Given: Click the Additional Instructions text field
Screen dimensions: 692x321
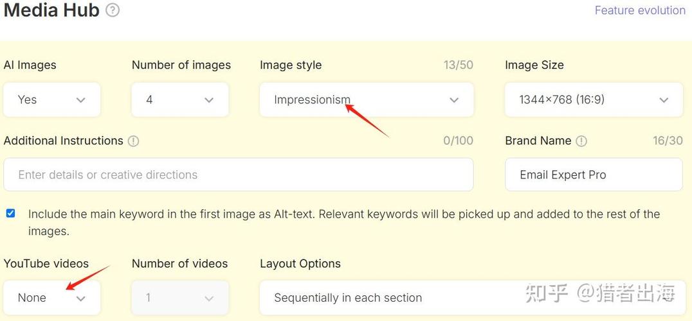Looking at the screenshot, I should 238,175.
